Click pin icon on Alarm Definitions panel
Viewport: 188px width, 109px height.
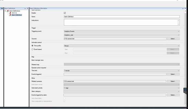(x=27, y=8)
